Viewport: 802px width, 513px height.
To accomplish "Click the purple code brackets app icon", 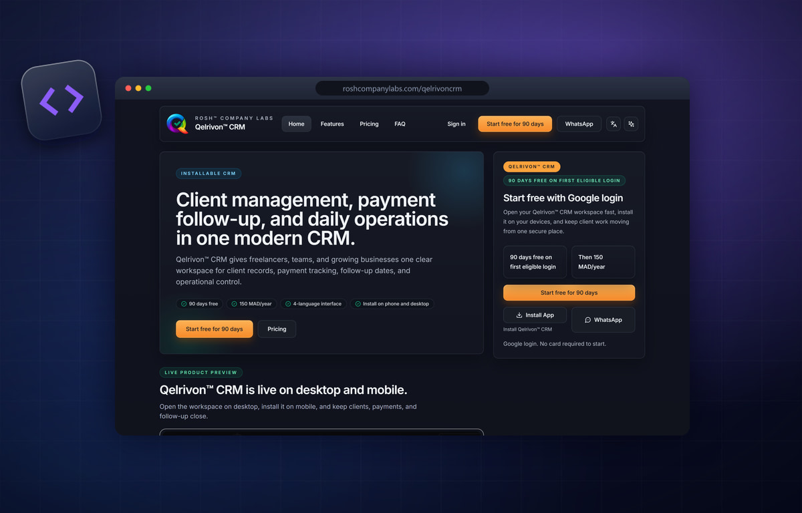I will point(61,100).
